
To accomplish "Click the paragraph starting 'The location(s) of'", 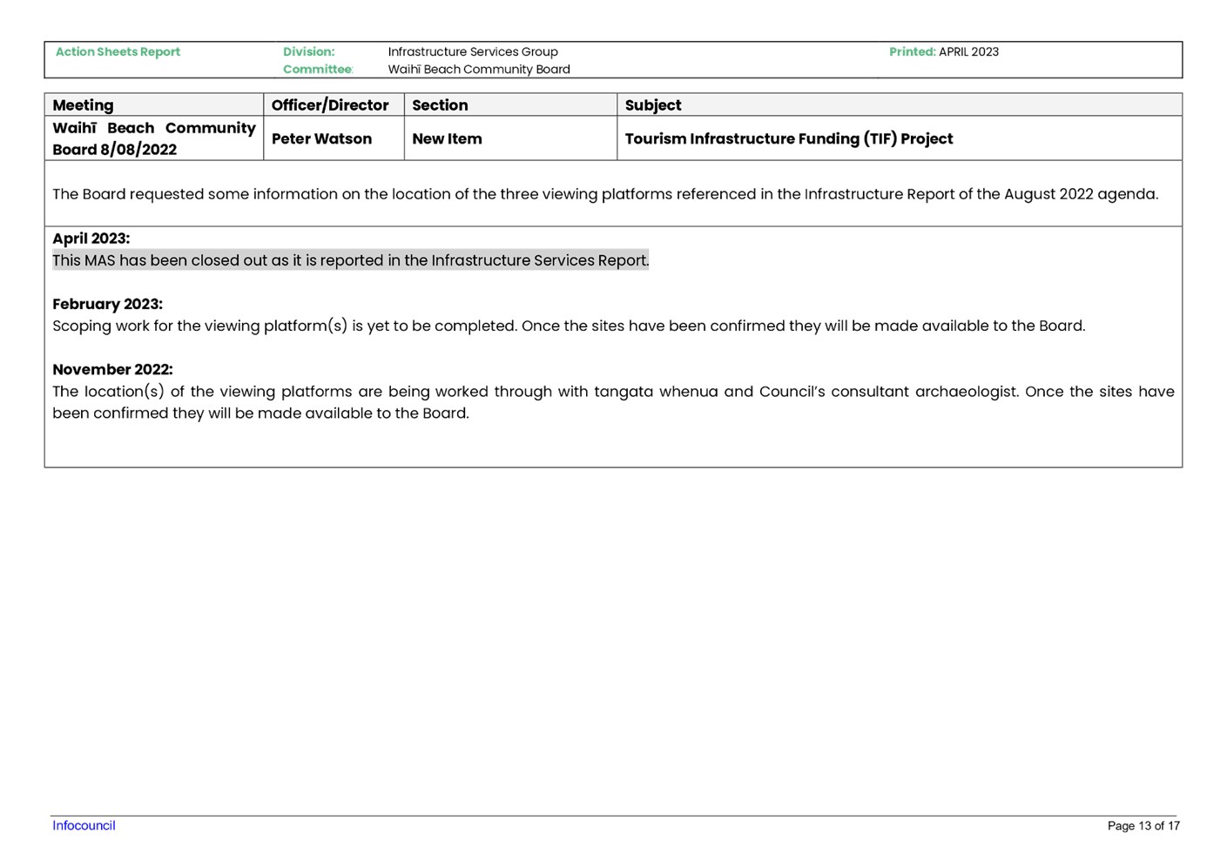I will [613, 402].
